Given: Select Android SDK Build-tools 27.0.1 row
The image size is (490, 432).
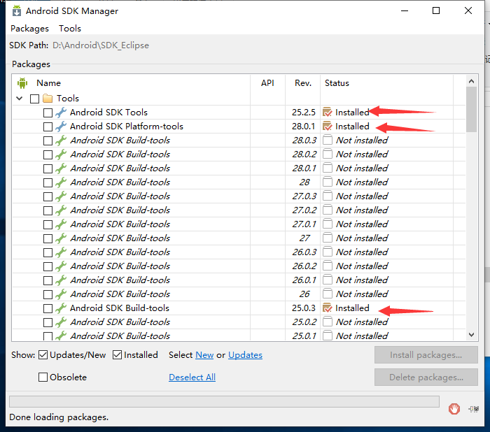Looking at the screenshot, I should click(x=239, y=224).
